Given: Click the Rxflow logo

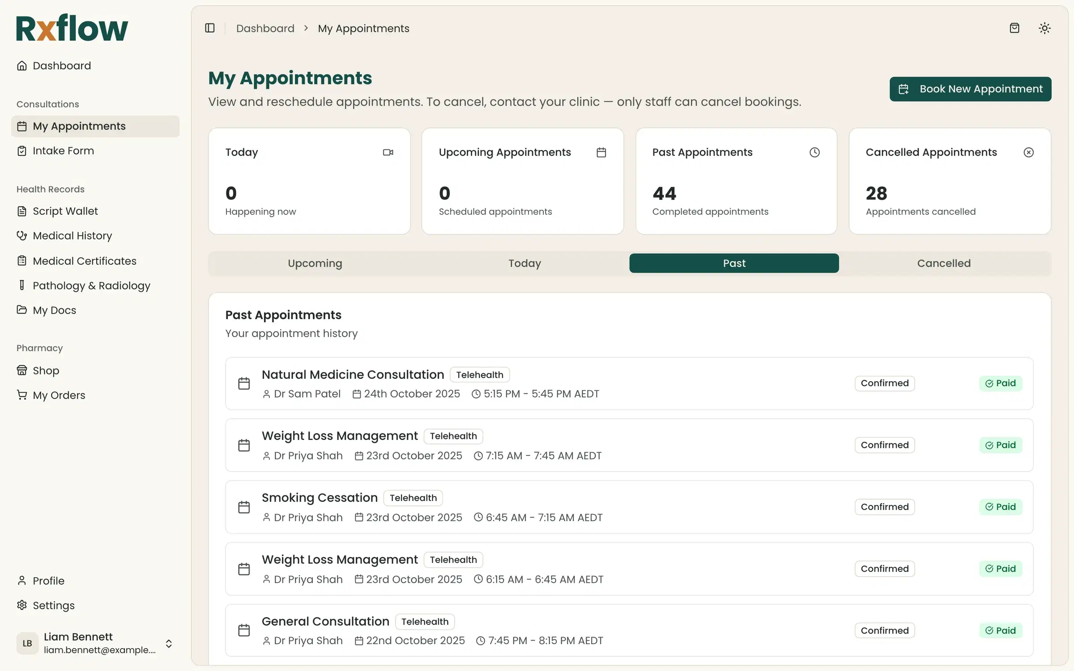Looking at the screenshot, I should pos(72,28).
